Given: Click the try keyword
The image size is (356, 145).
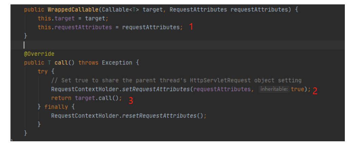Looking at the screenshot, I should coord(43,71).
